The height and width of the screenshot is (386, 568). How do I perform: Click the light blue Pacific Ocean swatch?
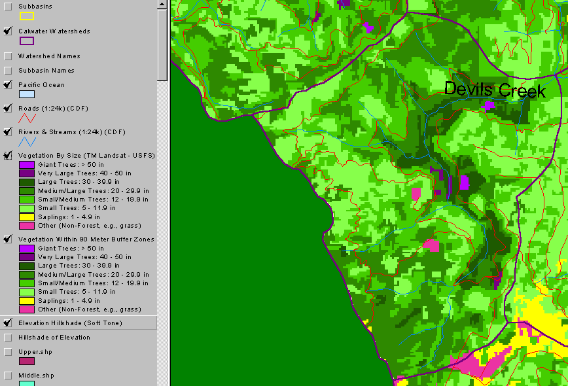(27, 94)
